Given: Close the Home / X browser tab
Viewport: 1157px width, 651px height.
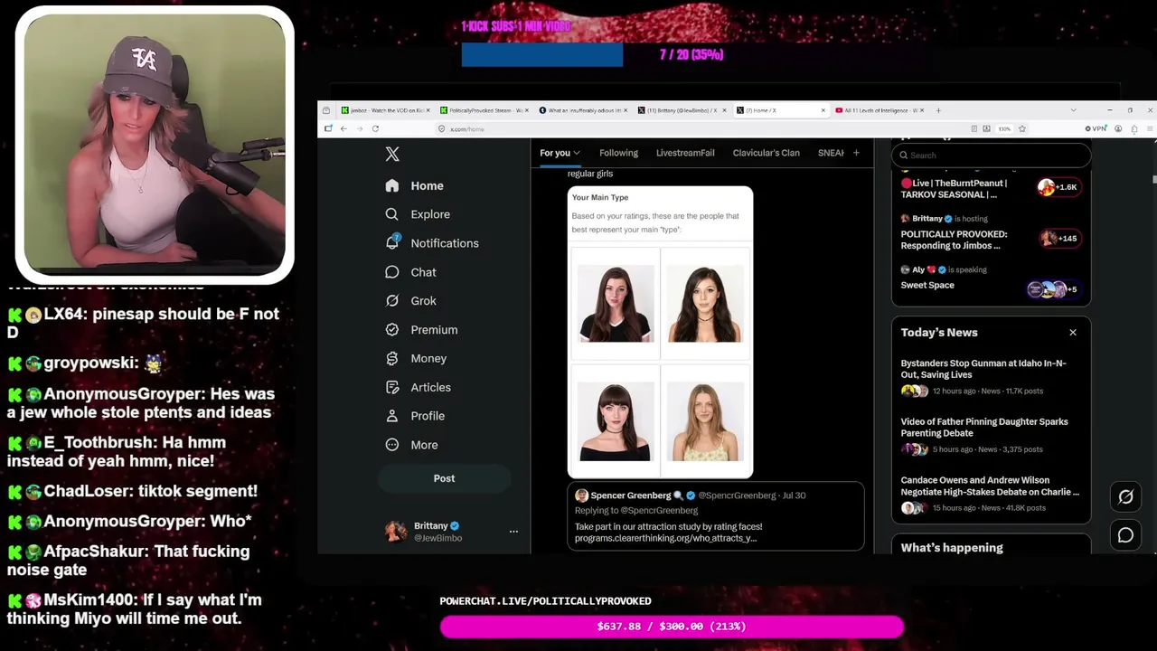Looking at the screenshot, I should click(x=823, y=110).
